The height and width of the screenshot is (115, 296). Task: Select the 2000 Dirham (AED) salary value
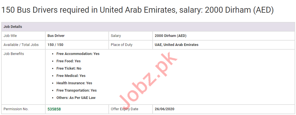click(170, 36)
